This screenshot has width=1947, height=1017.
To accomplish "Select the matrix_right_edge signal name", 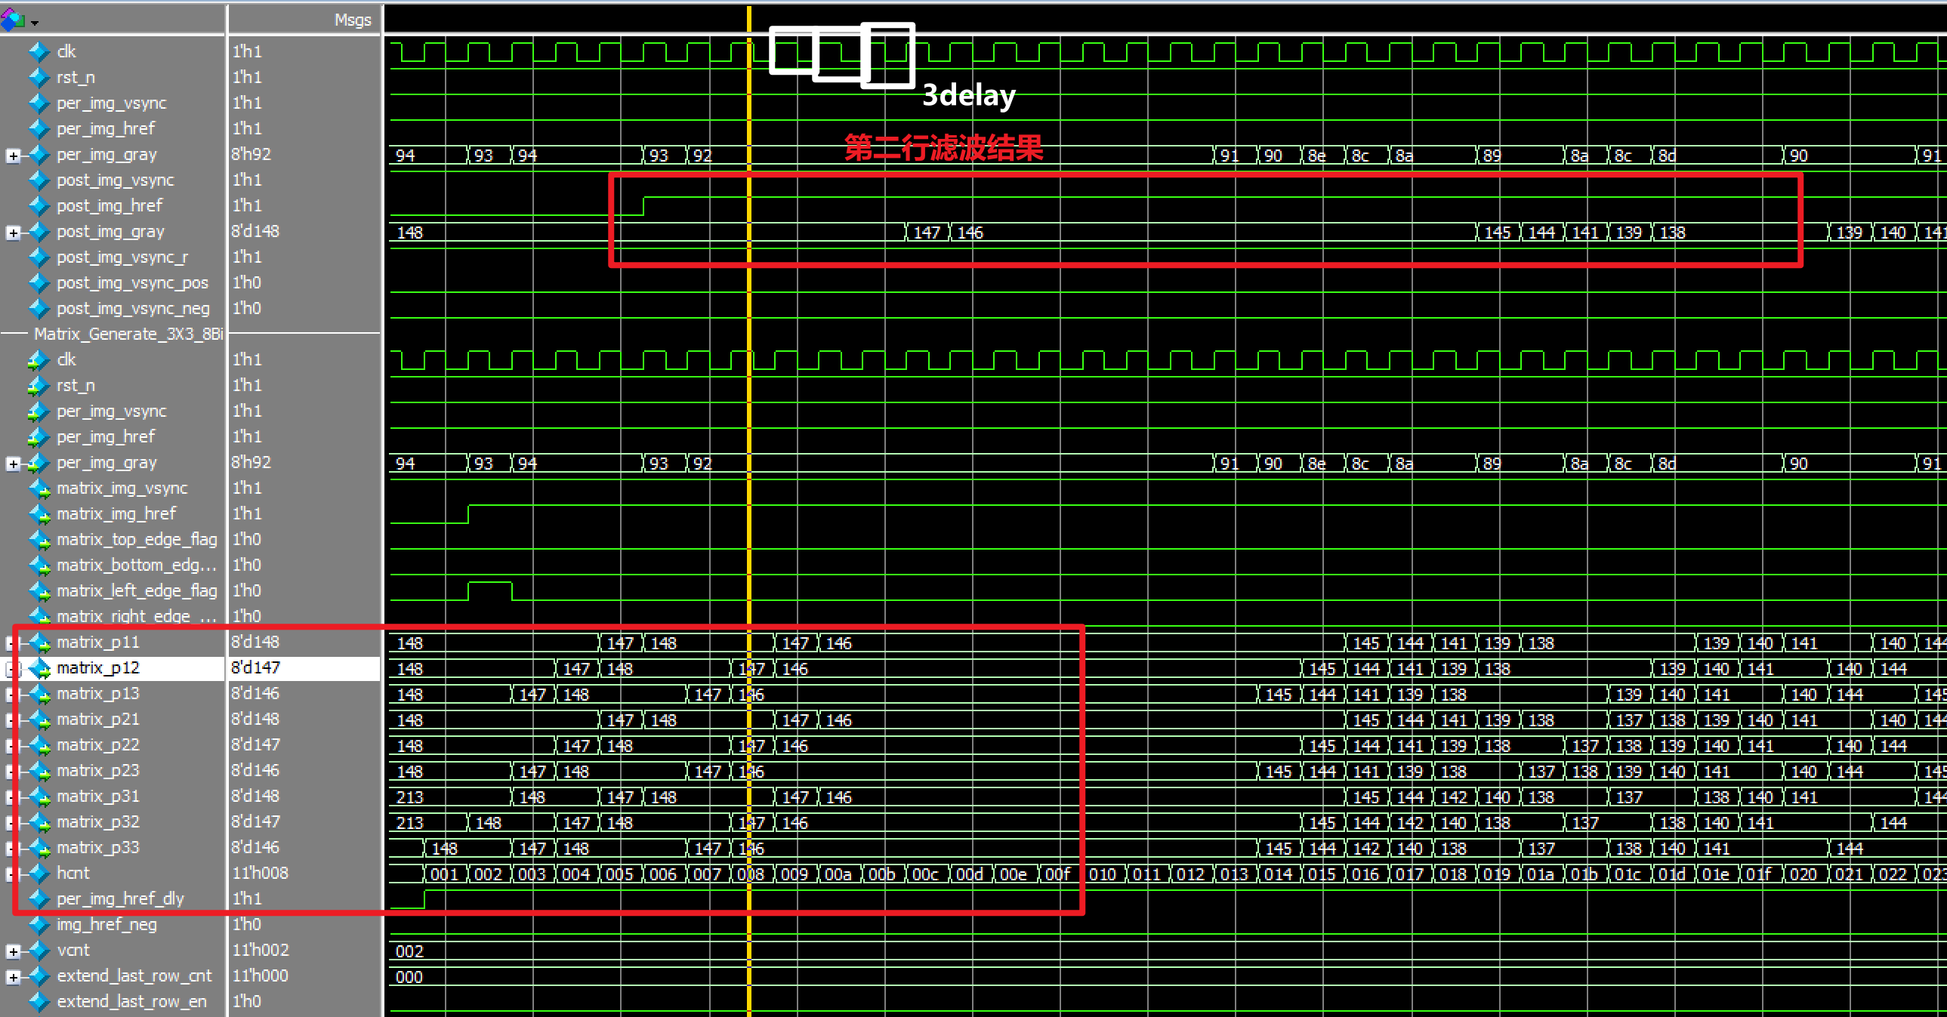I will (x=137, y=617).
